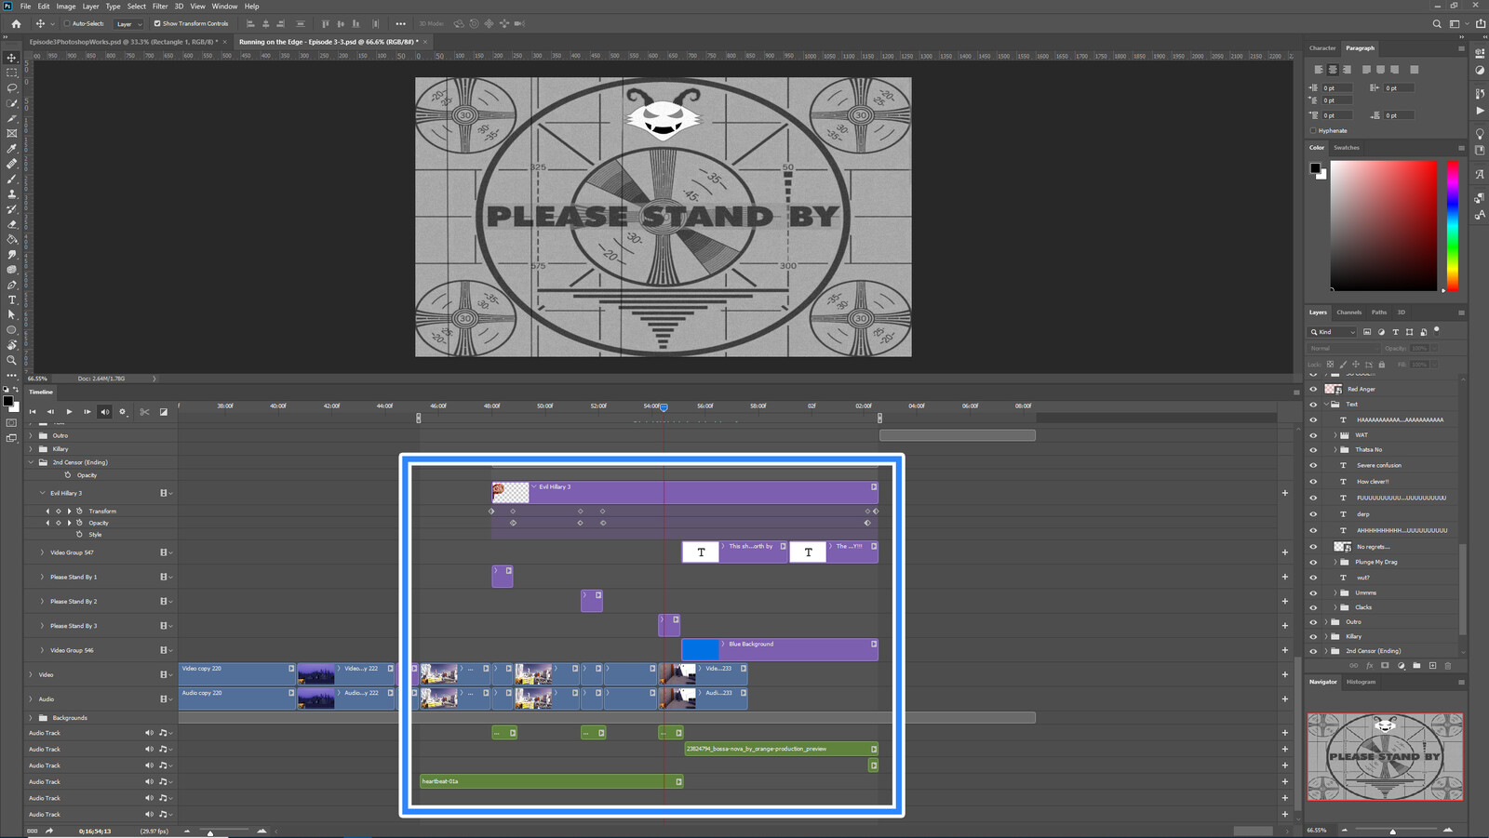Select the Zoom tool
This screenshot has width=1489, height=838.
(12, 360)
